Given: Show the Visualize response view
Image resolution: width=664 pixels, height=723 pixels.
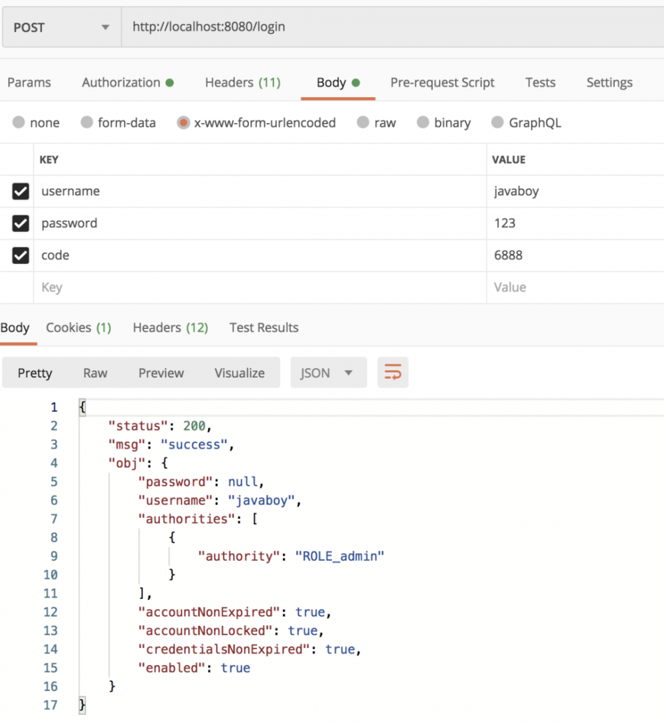Looking at the screenshot, I should pos(239,373).
